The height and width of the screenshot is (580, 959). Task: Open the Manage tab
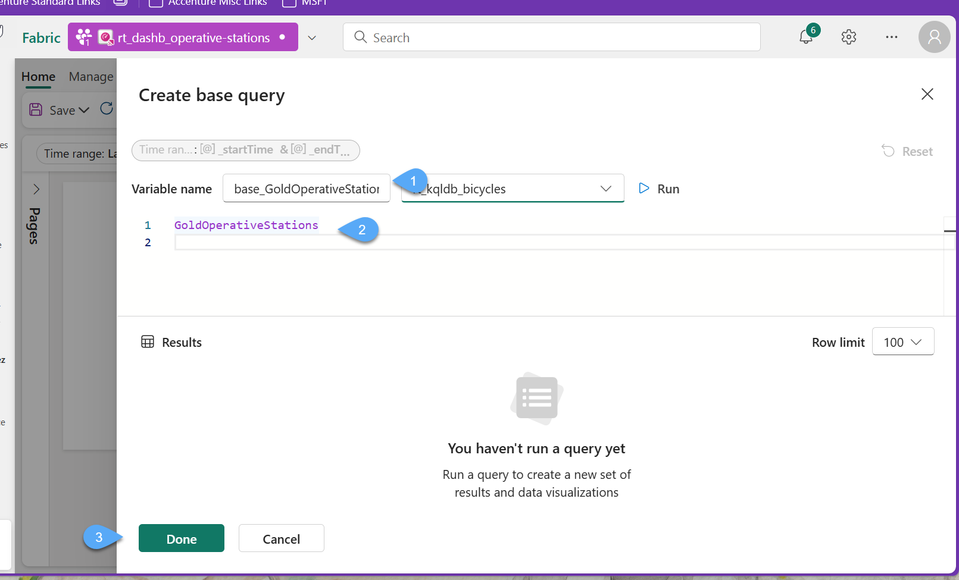[x=90, y=77]
